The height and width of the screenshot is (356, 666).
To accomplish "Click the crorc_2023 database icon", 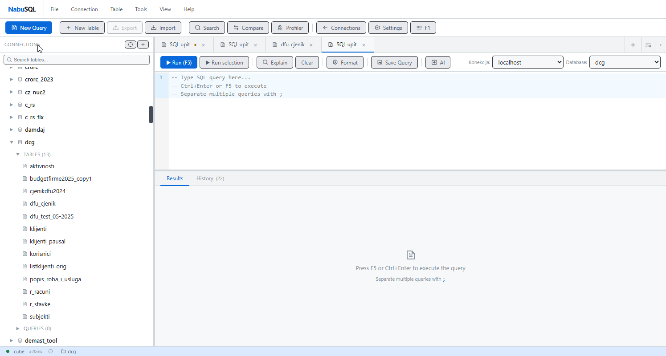I will 20,80.
